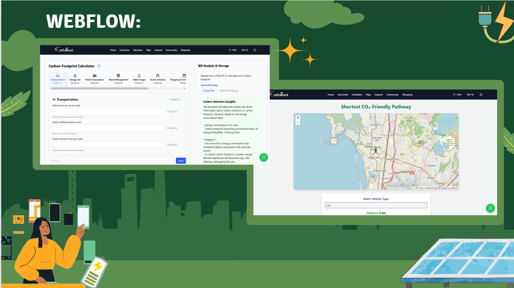Image resolution: width=514 pixels, height=288 pixels.
Task: Click info icon beside Carbon Footprint Calculator
Action: (x=99, y=66)
